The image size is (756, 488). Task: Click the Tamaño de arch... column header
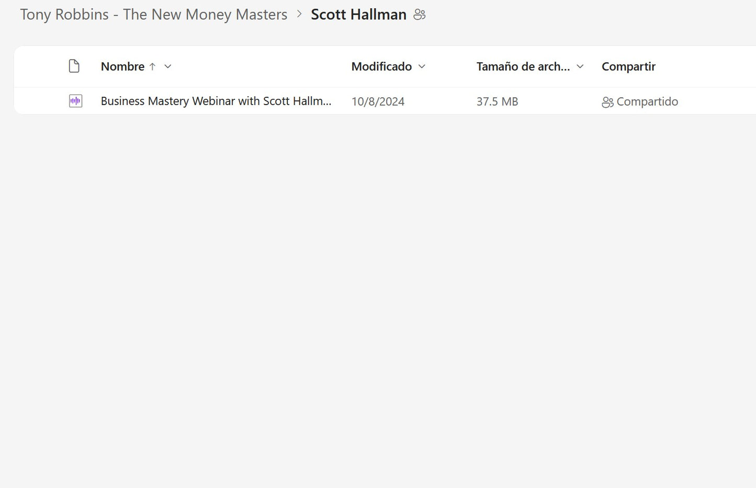click(x=523, y=66)
